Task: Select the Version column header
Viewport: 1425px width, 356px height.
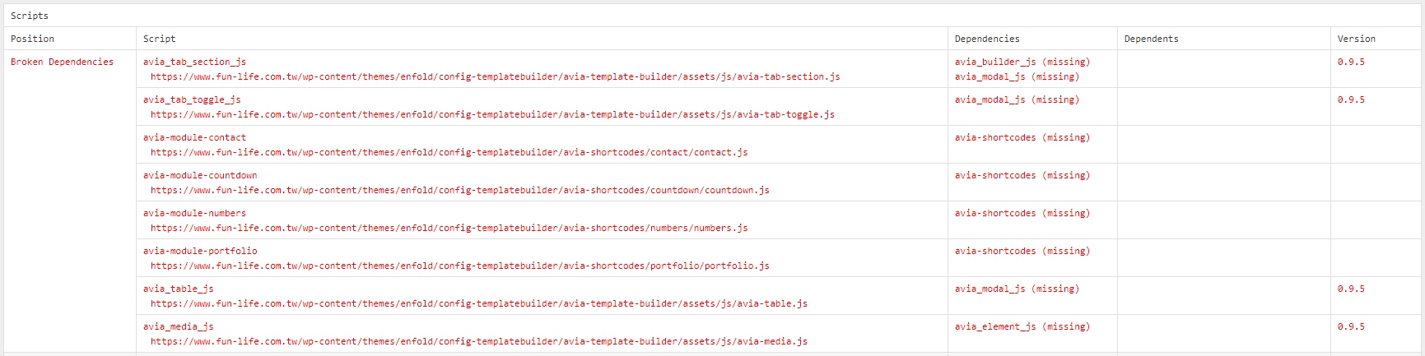Action: (1356, 39)
